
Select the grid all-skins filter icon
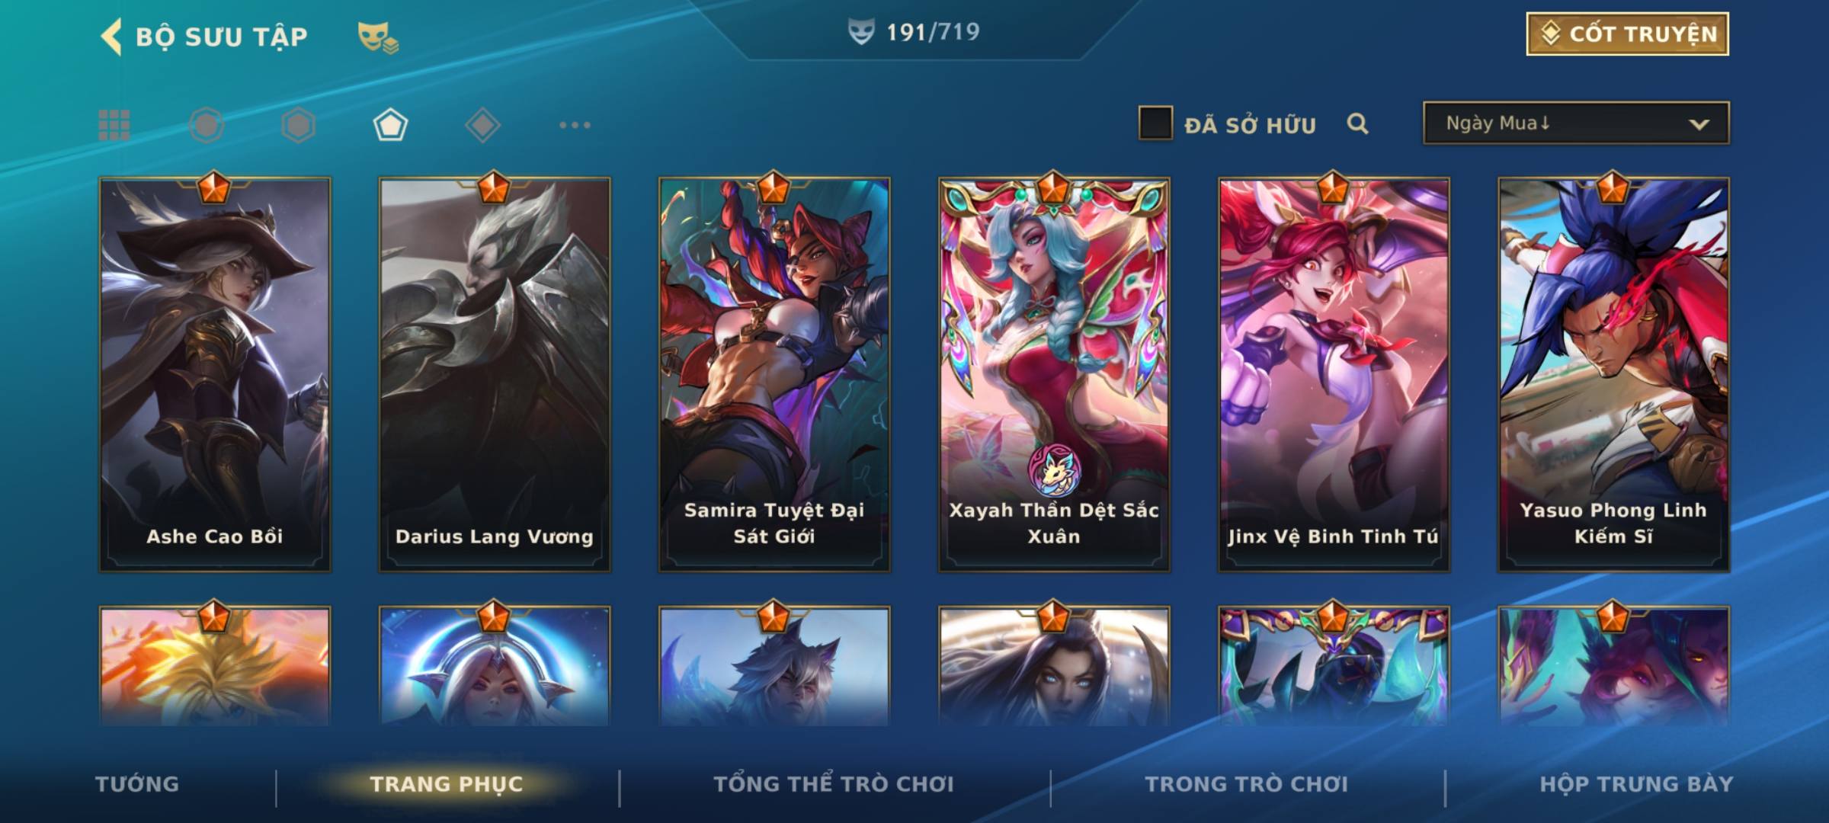(x=114, y=125)
